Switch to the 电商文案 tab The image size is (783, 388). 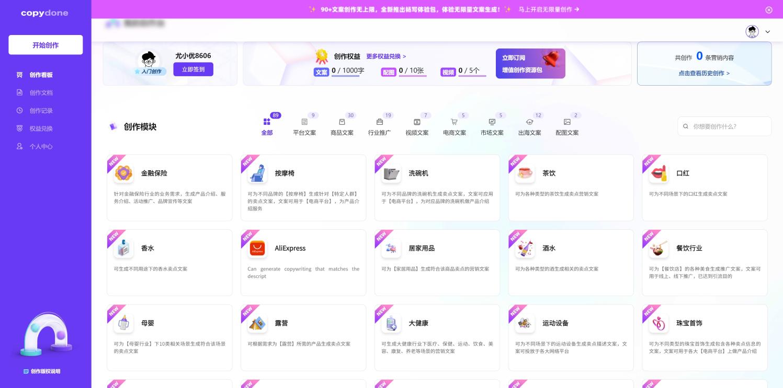point(455,127)
